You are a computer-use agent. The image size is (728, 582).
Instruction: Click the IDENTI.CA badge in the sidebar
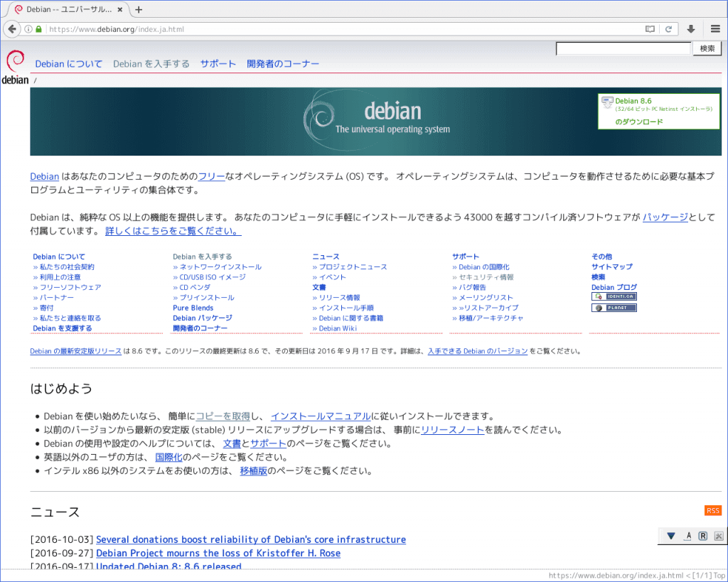614,296
